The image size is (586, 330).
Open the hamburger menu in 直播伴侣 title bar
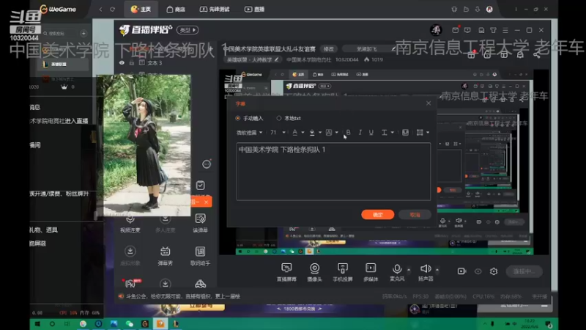point(505,30)
